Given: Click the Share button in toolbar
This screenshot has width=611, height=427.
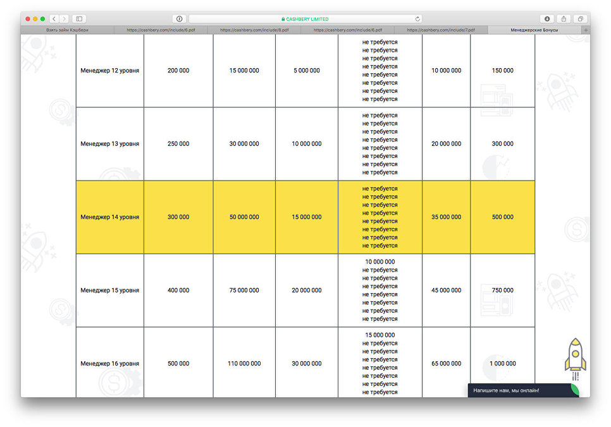Looking at the screenshot, I should pos(564,19).
